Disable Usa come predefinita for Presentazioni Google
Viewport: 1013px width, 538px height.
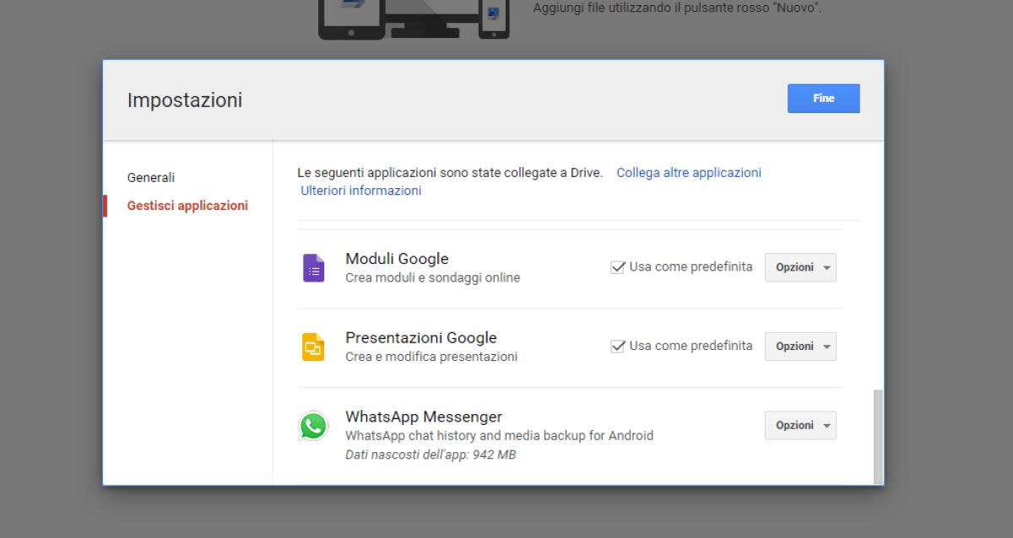pos(615,346)
